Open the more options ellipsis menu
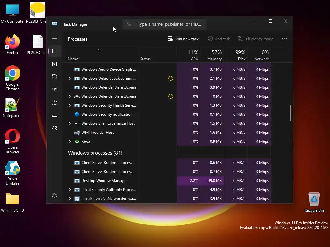Image resolution: width=330 pixels, height=247 pixels. (x=285, y=39)
